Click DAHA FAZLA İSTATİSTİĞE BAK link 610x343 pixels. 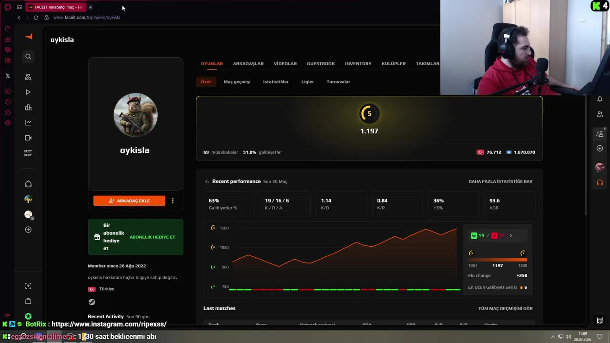coord(500,182)
